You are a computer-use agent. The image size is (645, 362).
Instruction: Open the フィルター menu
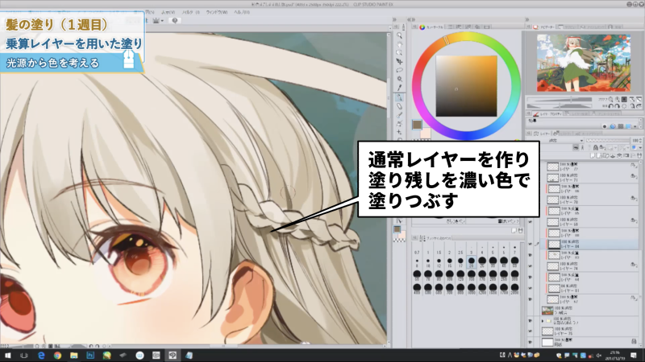coord(190,12)
